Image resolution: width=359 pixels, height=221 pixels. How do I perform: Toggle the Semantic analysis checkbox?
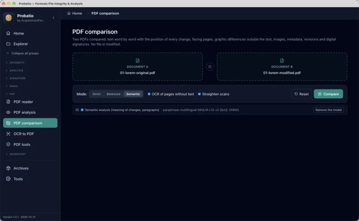(x=82, y=110)
